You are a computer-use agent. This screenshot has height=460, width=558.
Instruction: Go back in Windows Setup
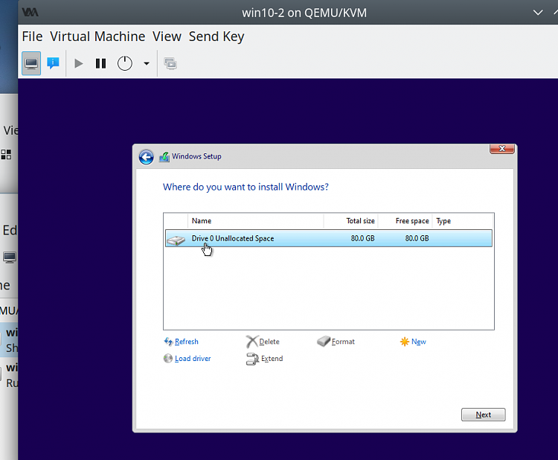(x=147, y=156)
